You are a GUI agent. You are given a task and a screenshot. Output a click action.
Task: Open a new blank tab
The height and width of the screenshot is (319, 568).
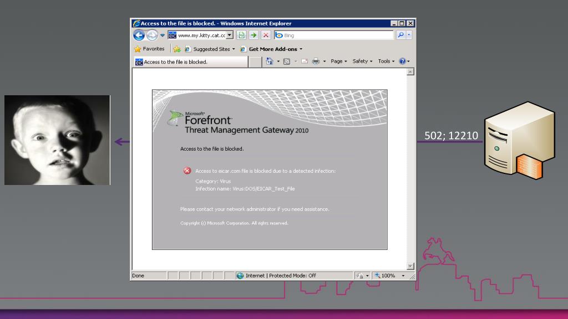(255, 62)
